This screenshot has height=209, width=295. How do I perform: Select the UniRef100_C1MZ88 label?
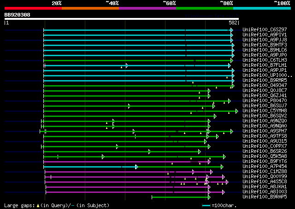click(x=265, y=172)
